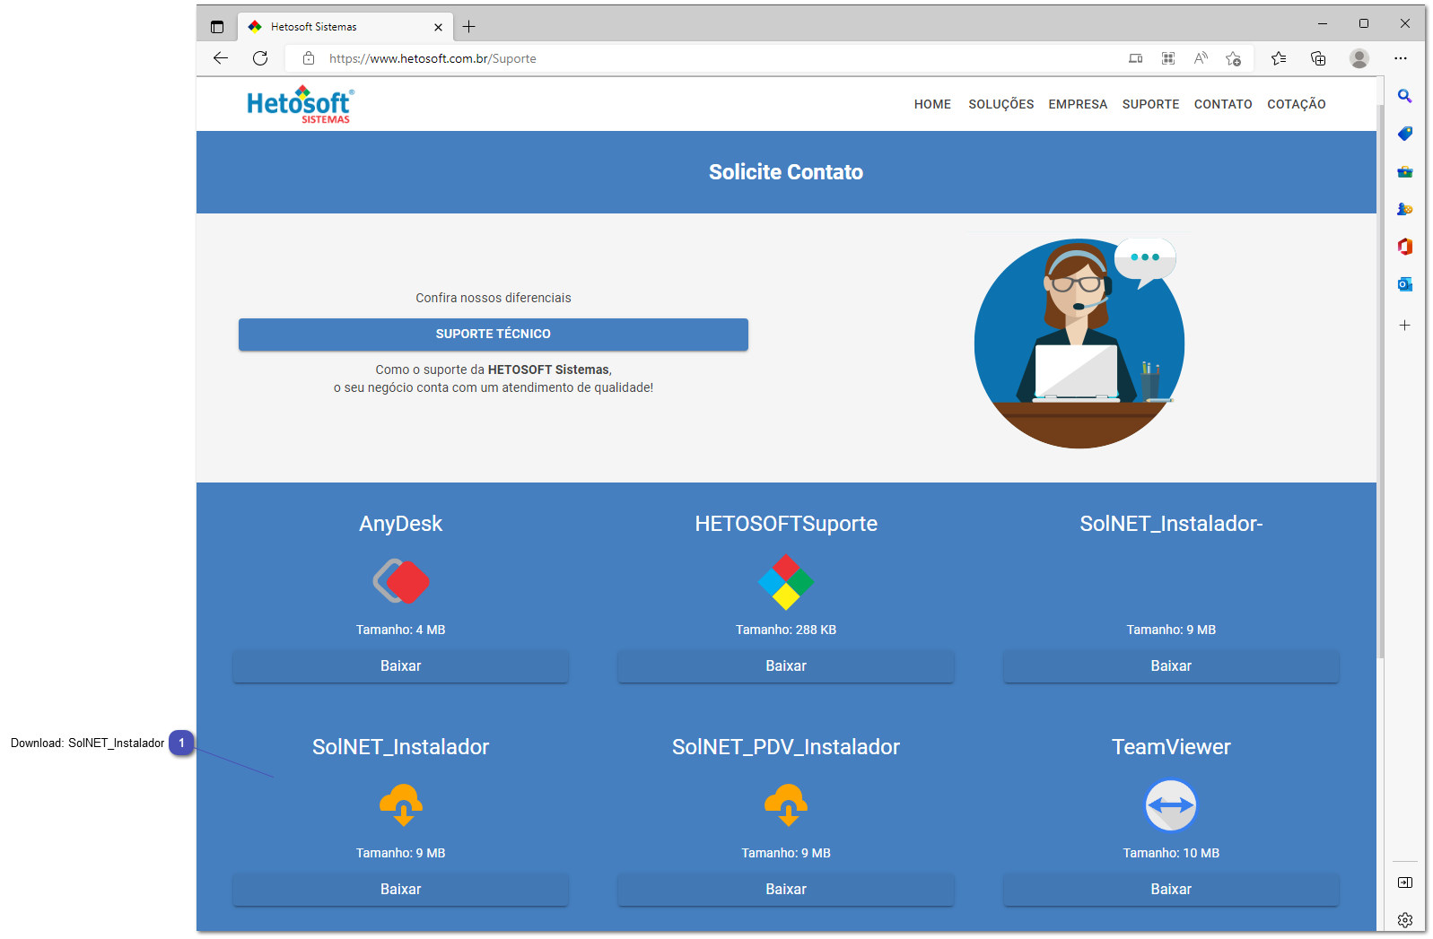1433x939 pixels.
Task: Click the AnyDesk red diamond icon
Action: [x=401, y=581]
